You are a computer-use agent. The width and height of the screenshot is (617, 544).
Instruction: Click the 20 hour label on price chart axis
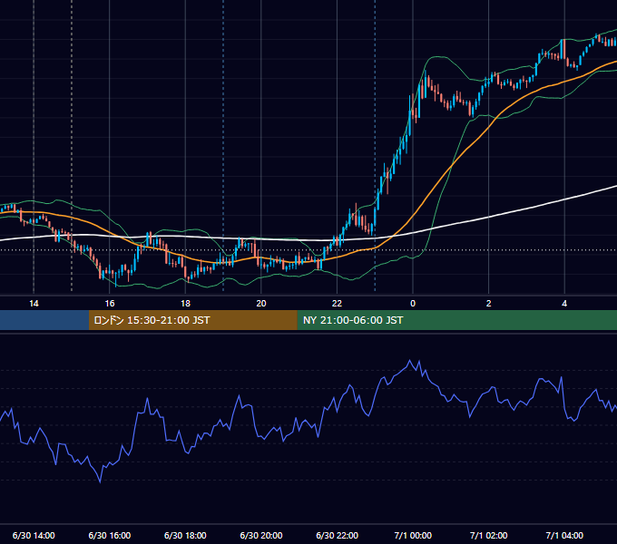click(x=261, y=304)
